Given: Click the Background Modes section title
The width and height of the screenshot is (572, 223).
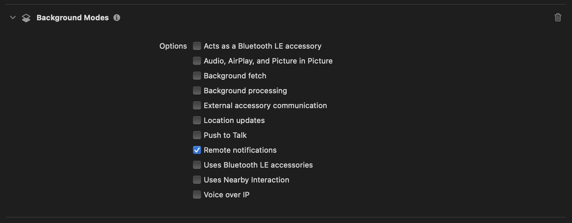Looking at the screenshot, I should point(72,18).
